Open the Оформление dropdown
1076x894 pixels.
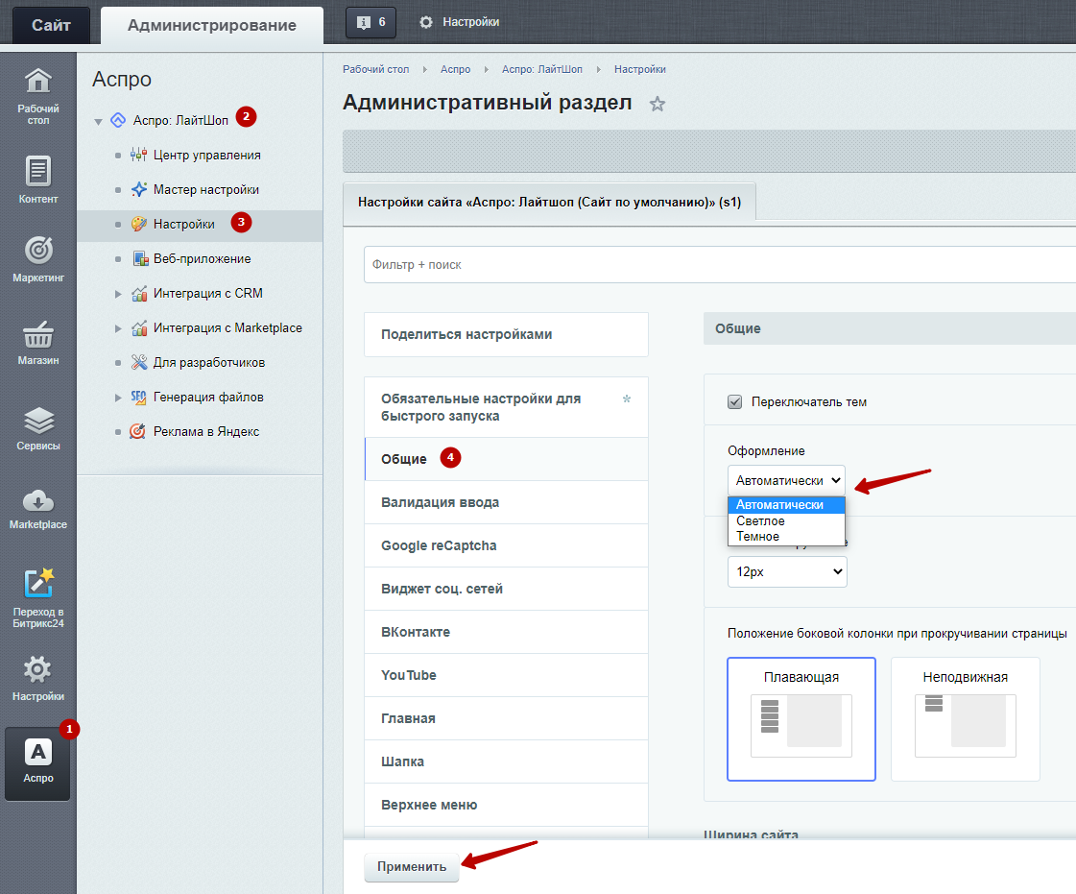point(786,480)
